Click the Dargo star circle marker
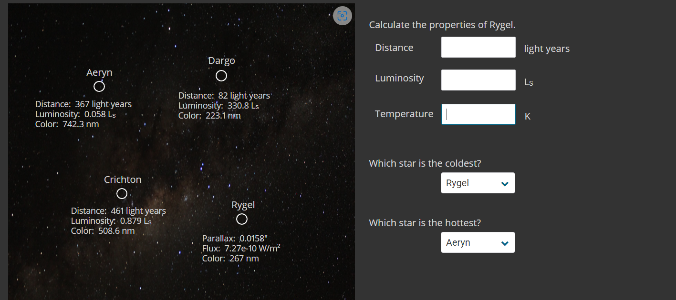The height and width of the screenshot is (300, 676). pos(221,76)
